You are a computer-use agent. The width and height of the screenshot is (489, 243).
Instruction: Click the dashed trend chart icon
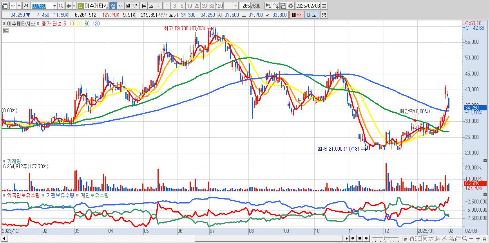(x=418, y=239)
